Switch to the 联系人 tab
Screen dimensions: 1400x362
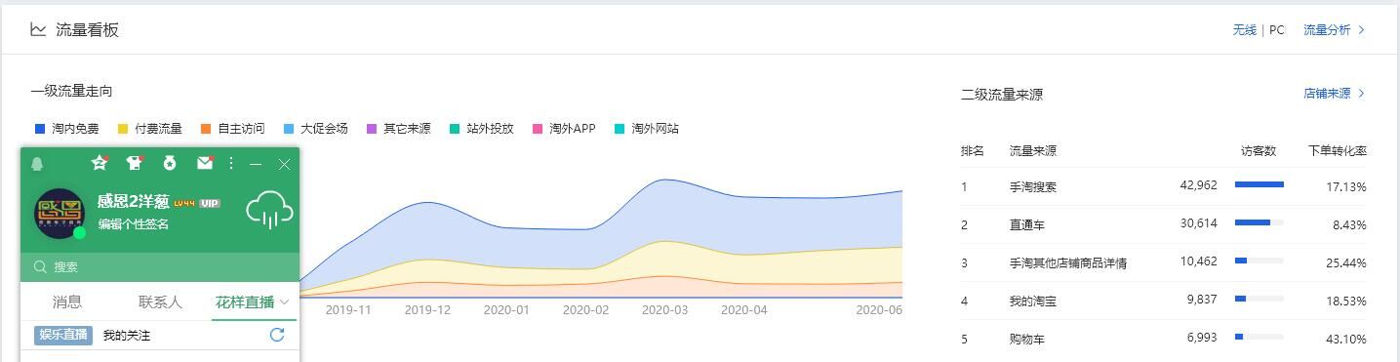[x=160, y=302]
